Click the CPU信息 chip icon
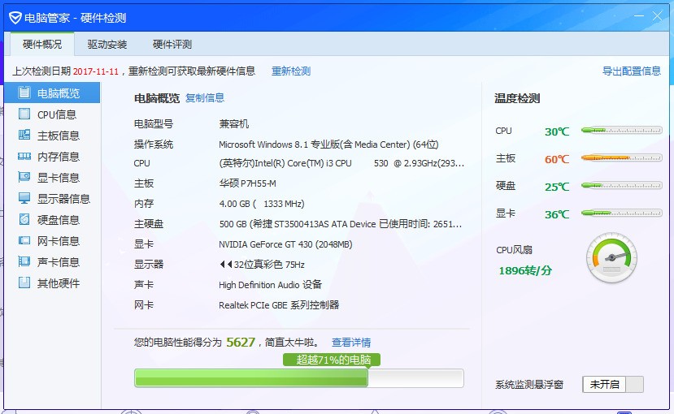The image size is (674, 414). pos(24,114)
